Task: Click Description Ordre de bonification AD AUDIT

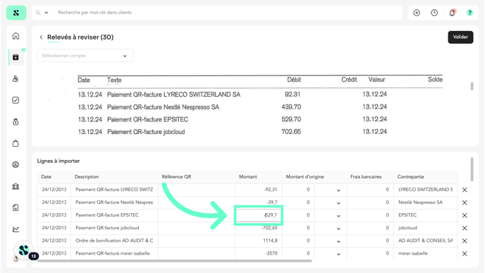Action: (x=114, y=241)
